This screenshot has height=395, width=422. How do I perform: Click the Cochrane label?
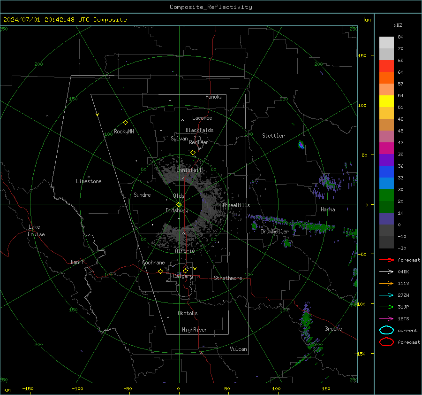pos(153,263)
